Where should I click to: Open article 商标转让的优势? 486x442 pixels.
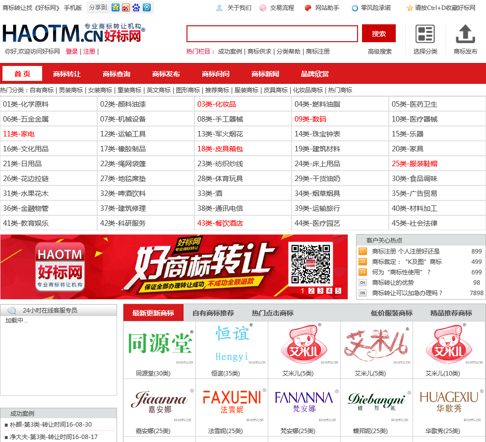coord(393,283)
